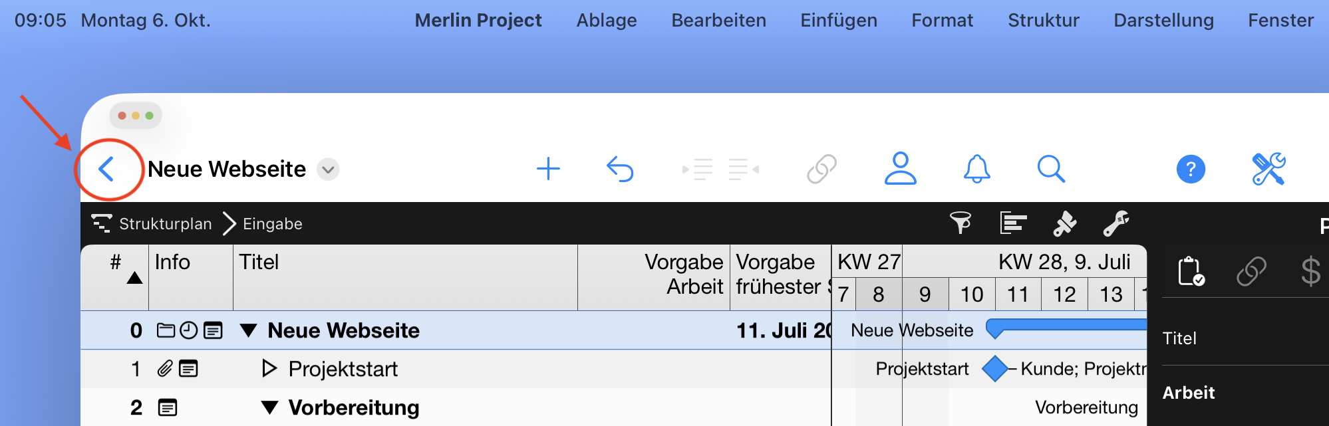The height and width of the screenshot is (426, 1329).
Task: Click the Projektstart milestone diamond in Gantt
Action: [994, 369]
